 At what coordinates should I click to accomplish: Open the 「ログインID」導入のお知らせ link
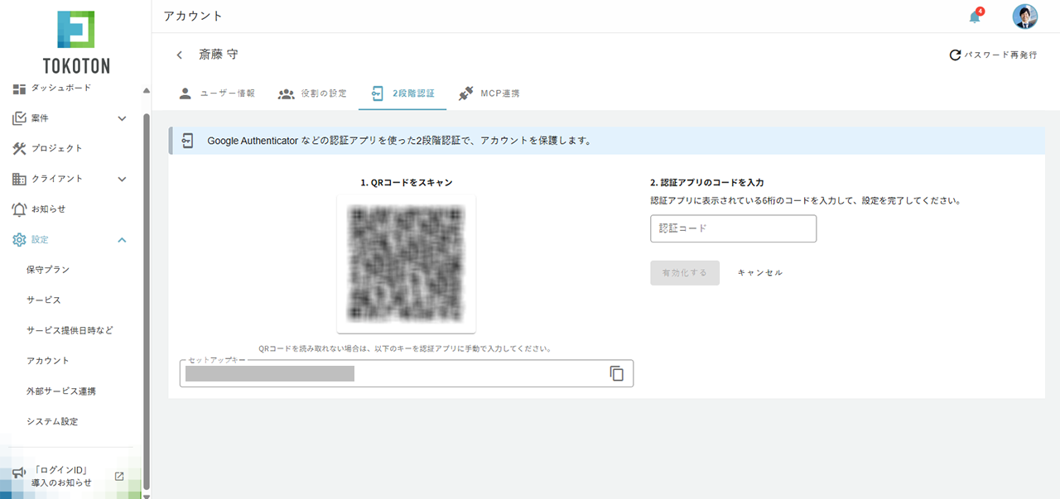tap(62, 476)
